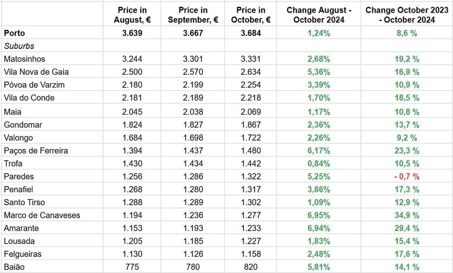Image resolution: width=453 pixels, height=273 pixels.
Task: Click Felgueiras October price 1.158
Action: (251, 254)
